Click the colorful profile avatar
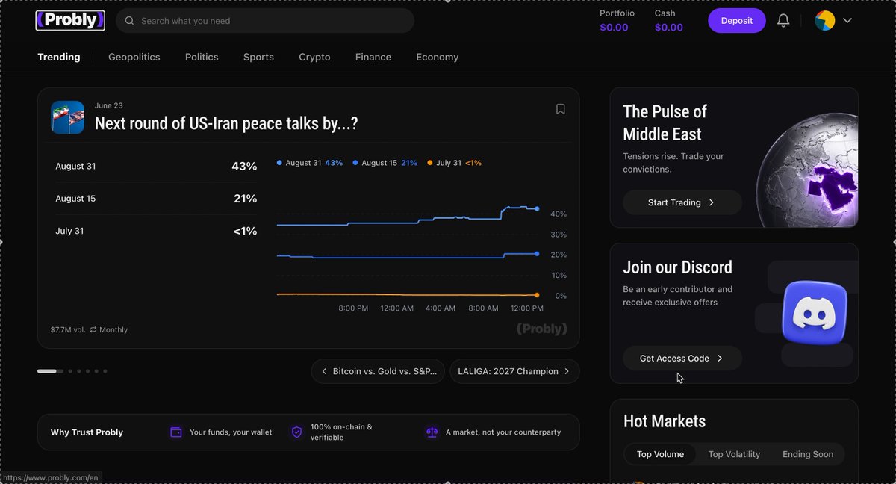Image resolution: width=896 pixels, height=484 pixels. coord(824,21)
